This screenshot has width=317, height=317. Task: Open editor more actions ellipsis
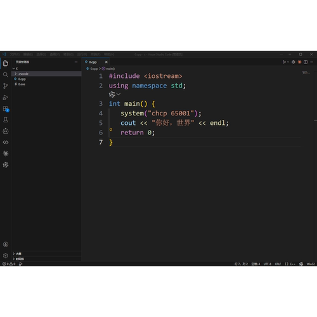pyautogui.click(x=312, y=62)
